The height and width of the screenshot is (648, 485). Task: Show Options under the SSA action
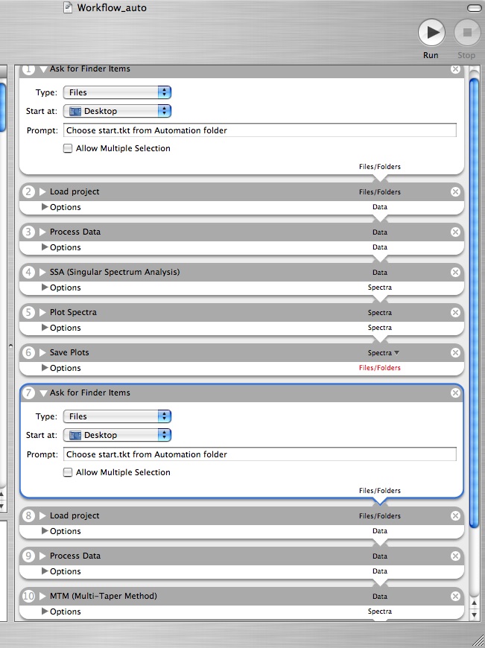click(45, 287)
